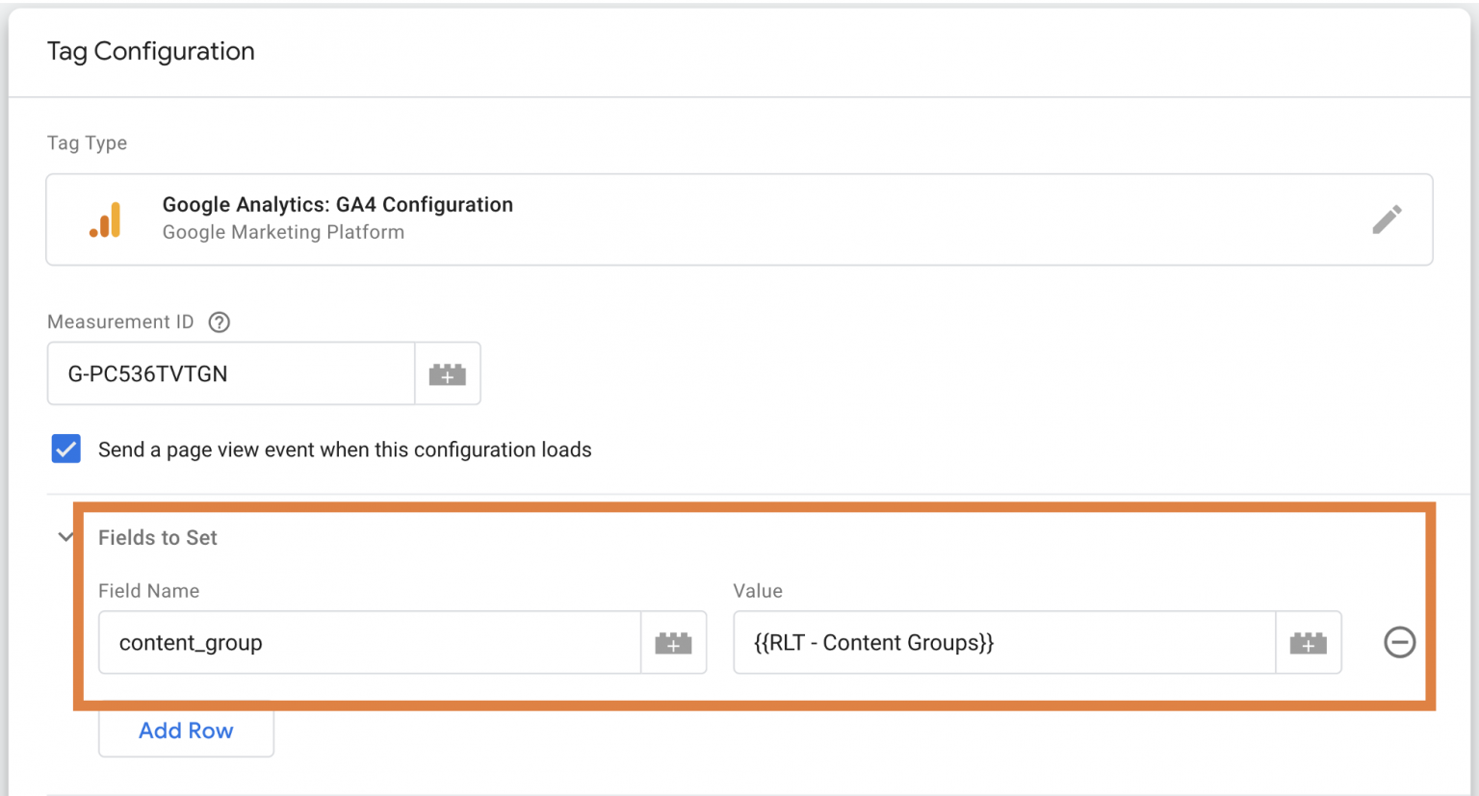Click into the Measurement ID text field
Viewport: 1479px width, 796px height.
(231, 374)
